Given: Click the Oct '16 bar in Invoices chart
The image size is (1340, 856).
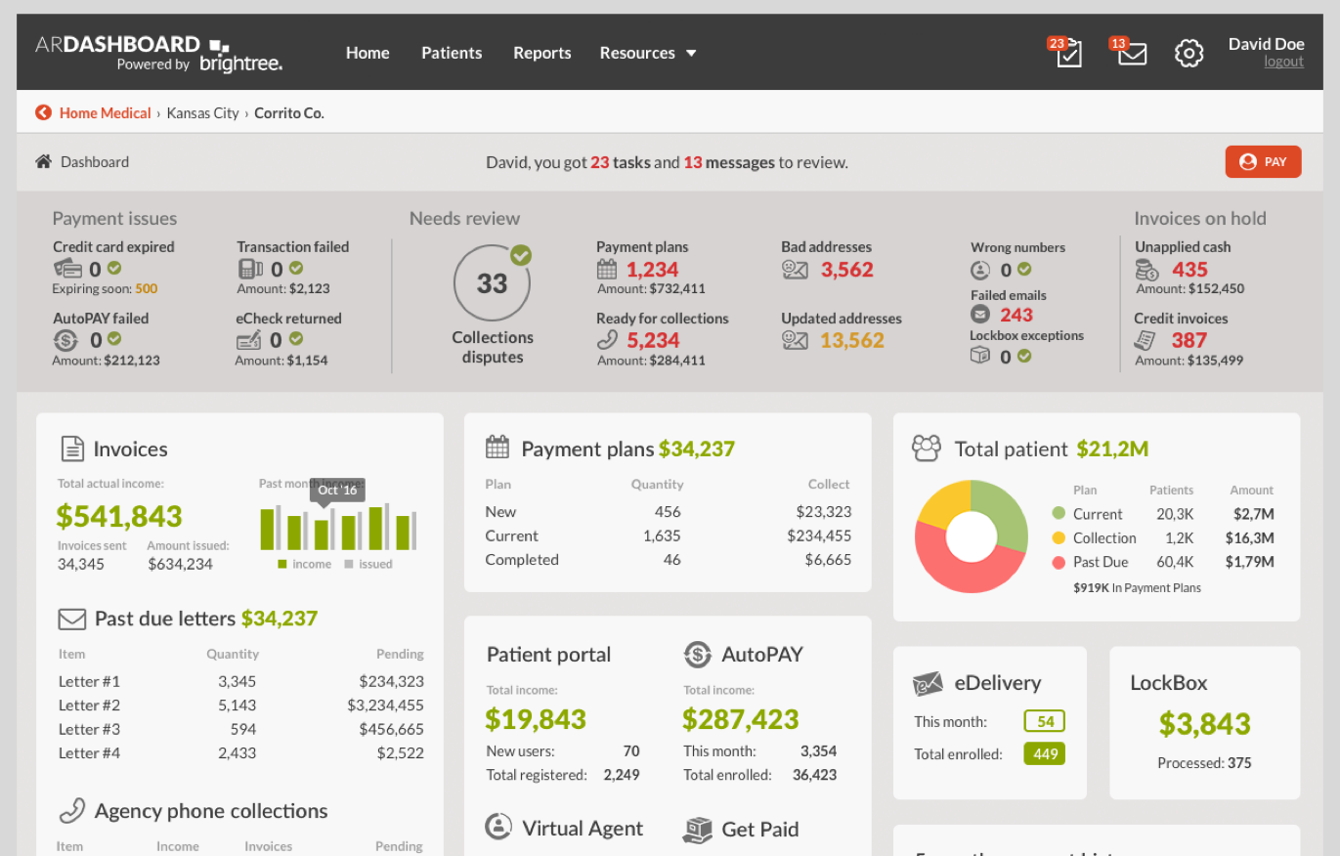Looking at the screenshot, I should pyautogui.click(x=323, y=534).
